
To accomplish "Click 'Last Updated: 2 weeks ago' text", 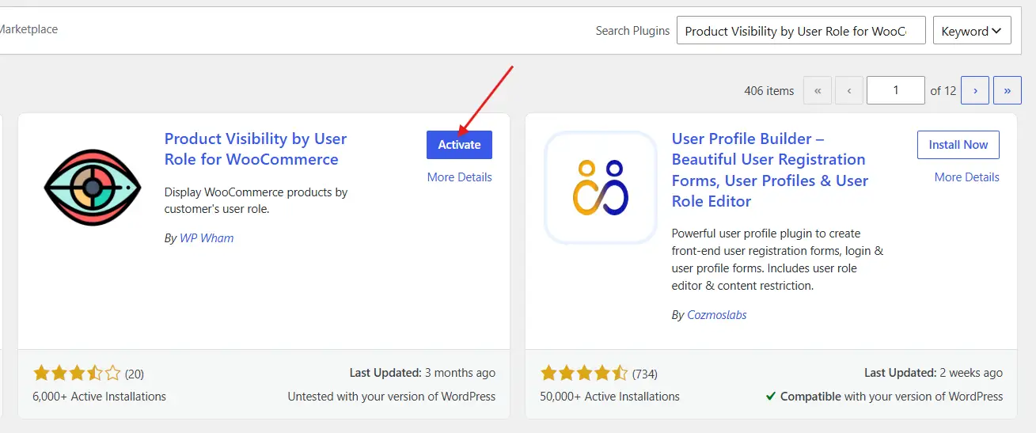I will pos(933,372).
